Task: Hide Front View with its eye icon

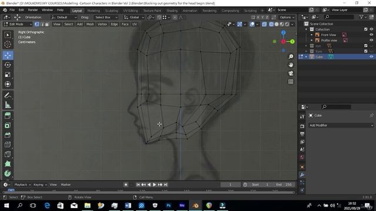Action: tap(371, 35)
